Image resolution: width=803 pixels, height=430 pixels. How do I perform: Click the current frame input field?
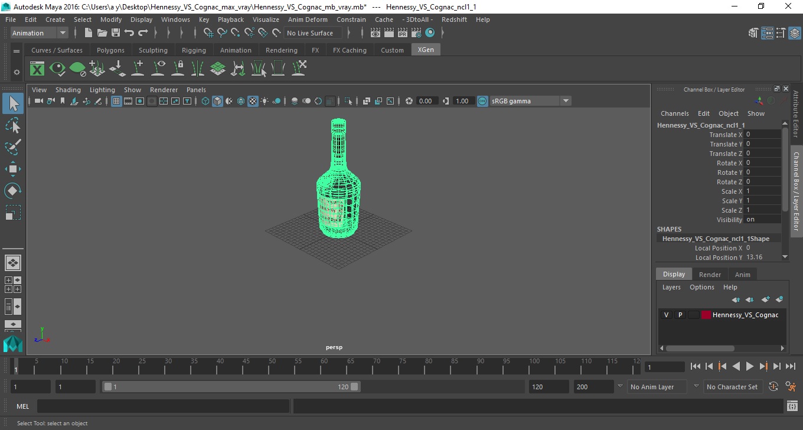664,367
